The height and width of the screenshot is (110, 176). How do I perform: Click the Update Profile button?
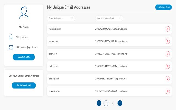(24, 57)
